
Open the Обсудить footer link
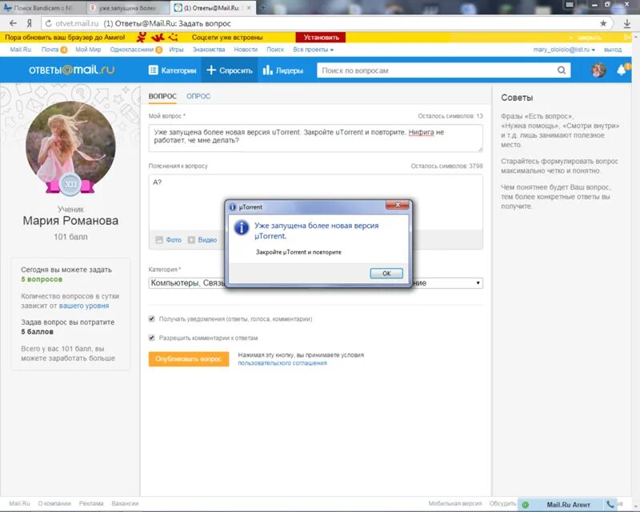pos(503,503)
